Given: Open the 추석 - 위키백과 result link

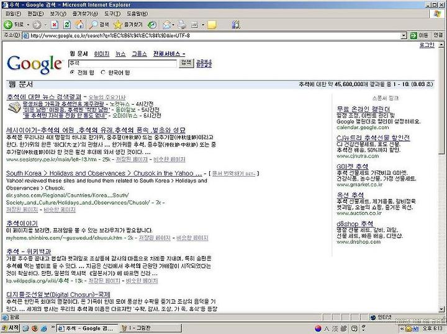Looking at the screenshot, I should [x=29, y=252].
